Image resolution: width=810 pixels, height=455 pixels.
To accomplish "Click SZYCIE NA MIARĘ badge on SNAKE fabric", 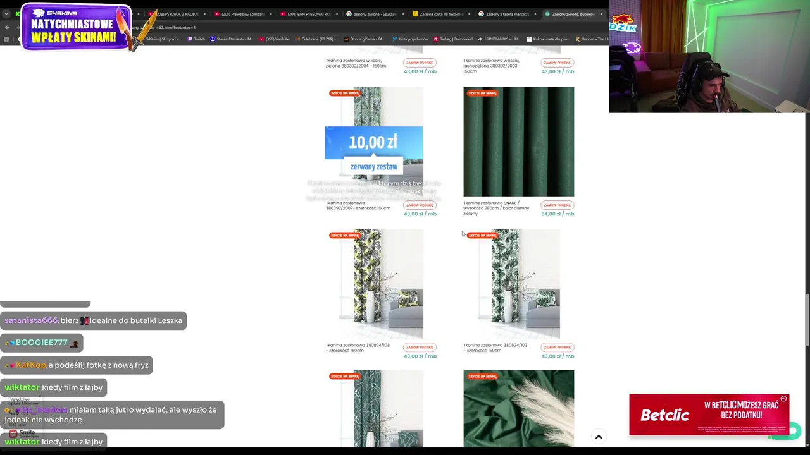I will pos(482,93).
